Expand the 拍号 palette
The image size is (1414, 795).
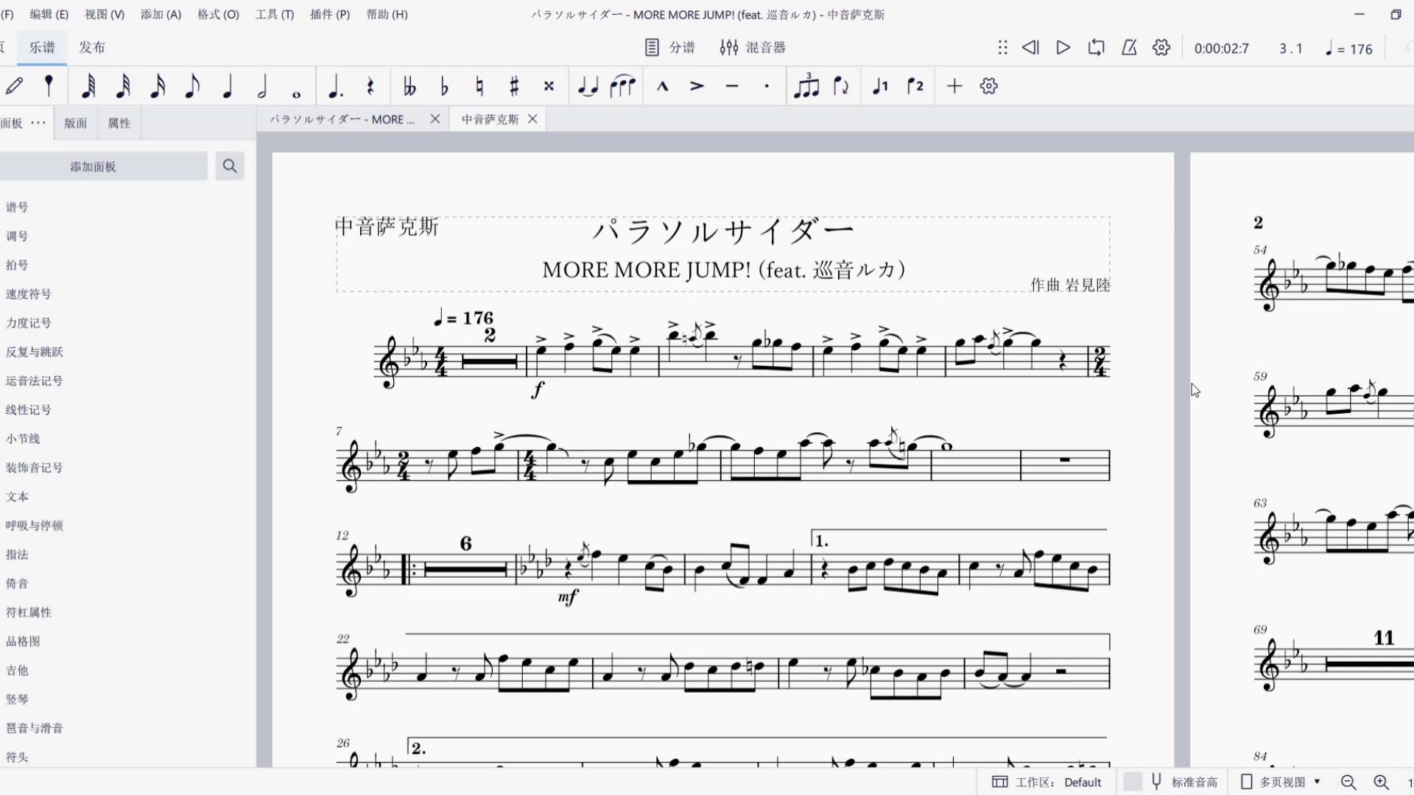click(17, 265)
